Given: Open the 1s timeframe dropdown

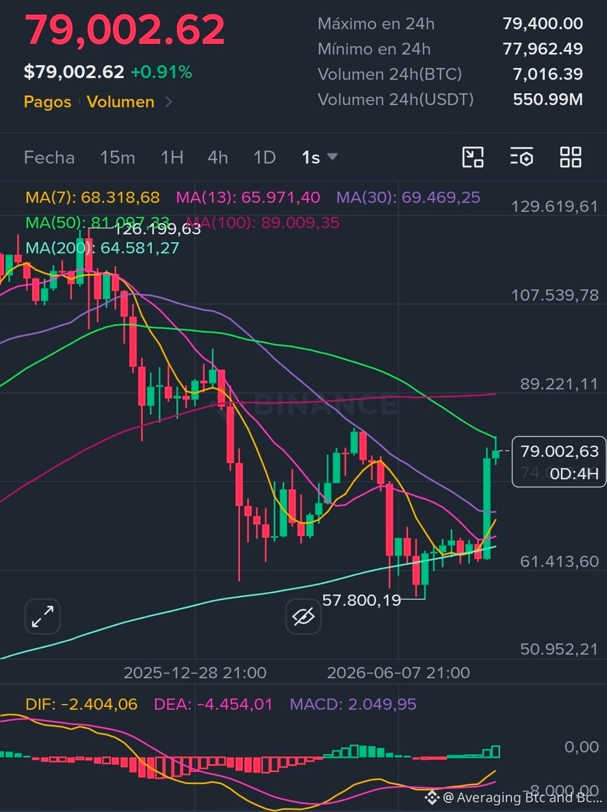Looking at the screenshot, I should click(x=319, y=157).
